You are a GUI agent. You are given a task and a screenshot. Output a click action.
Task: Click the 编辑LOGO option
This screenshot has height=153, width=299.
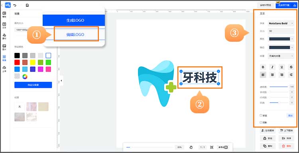[75, 35]
